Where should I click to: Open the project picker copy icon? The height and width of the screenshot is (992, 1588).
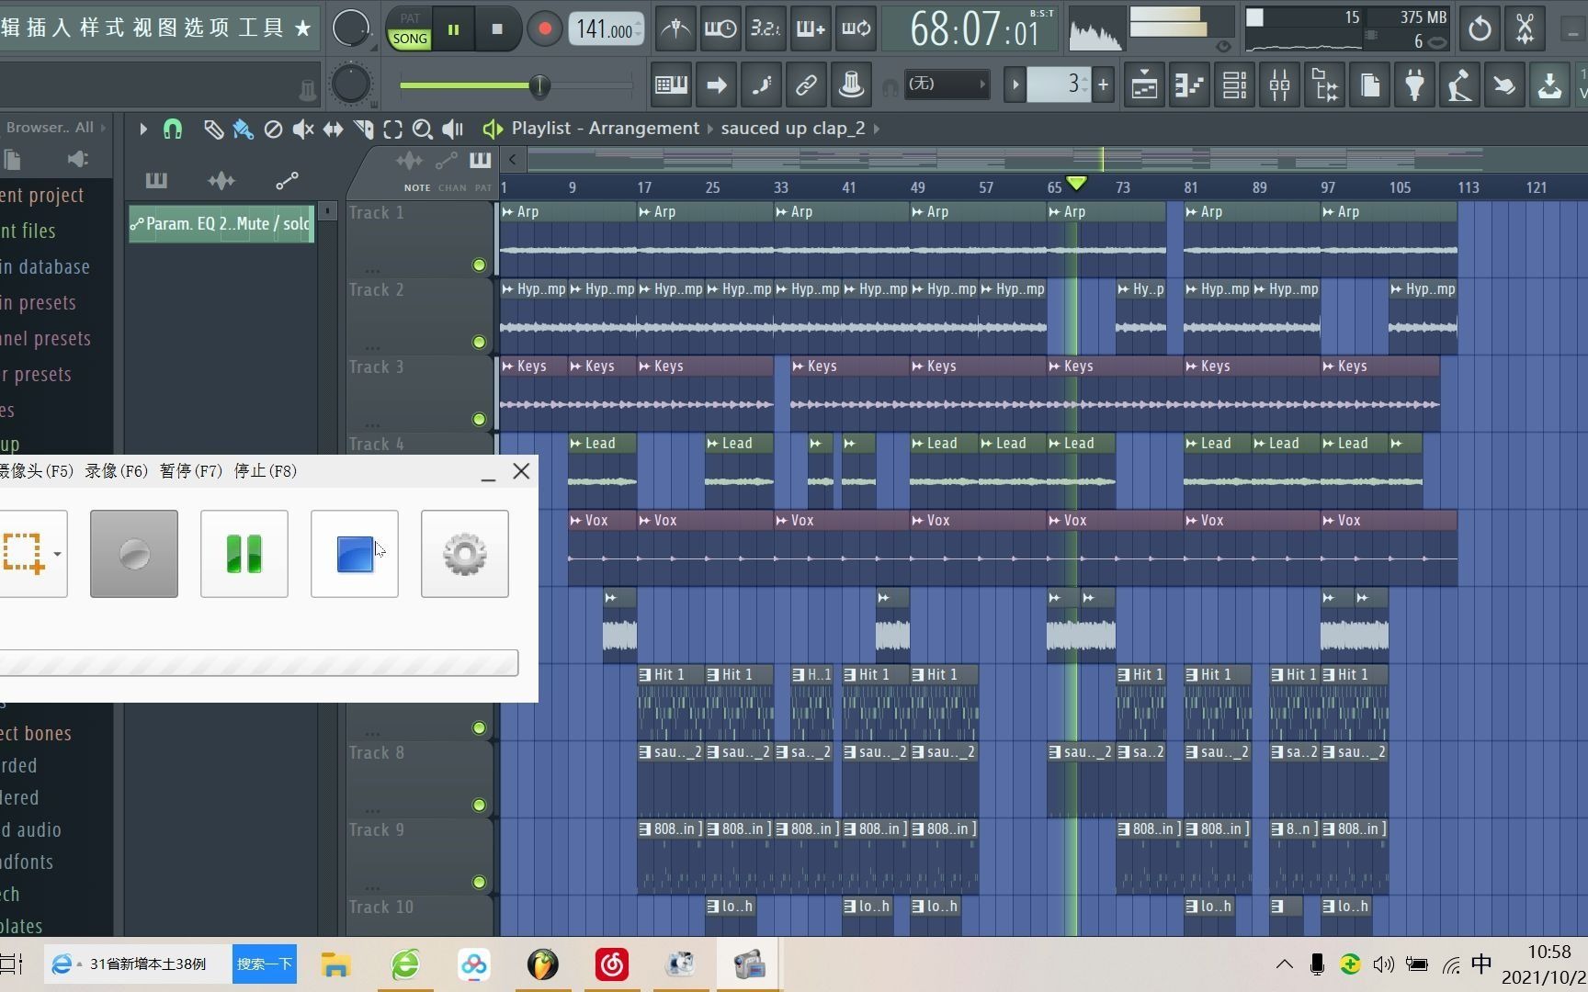tap(1369, 85)
